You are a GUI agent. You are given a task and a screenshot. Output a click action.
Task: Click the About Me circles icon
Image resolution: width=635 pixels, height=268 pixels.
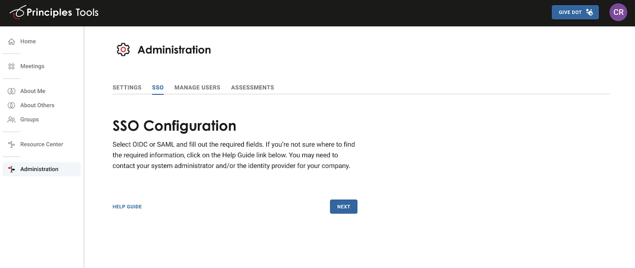point(11,91)
